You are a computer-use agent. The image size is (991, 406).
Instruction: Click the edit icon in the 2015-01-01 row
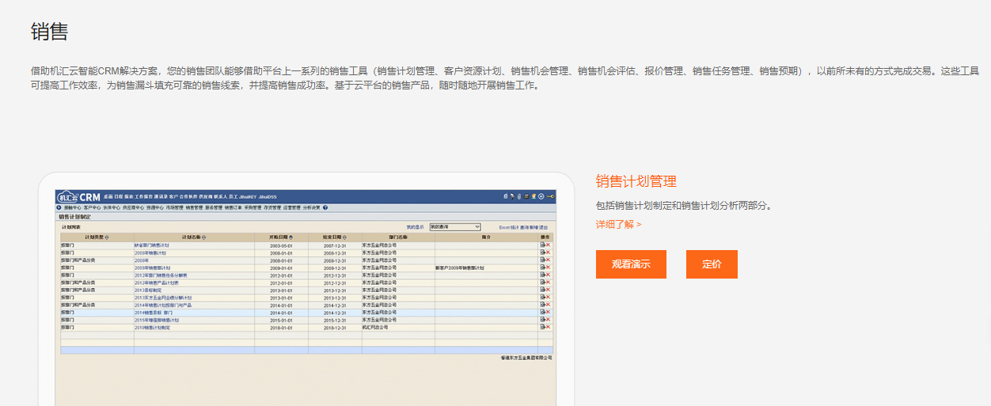click(x=543, y=320)
